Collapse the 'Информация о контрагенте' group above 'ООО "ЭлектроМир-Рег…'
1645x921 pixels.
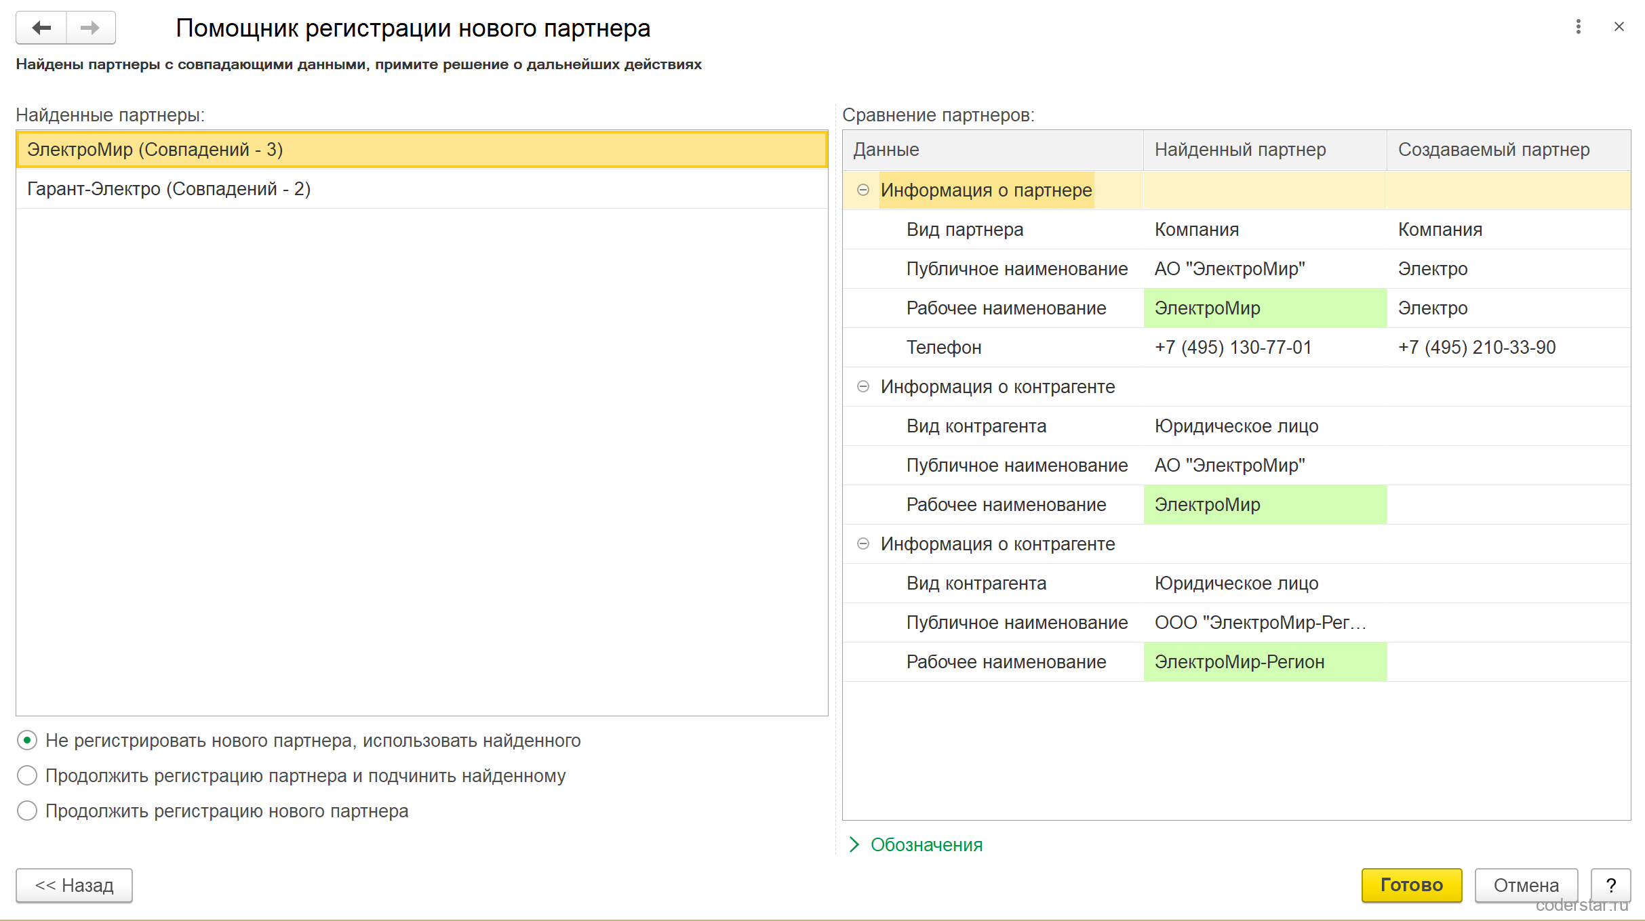(x=863, y=544)
